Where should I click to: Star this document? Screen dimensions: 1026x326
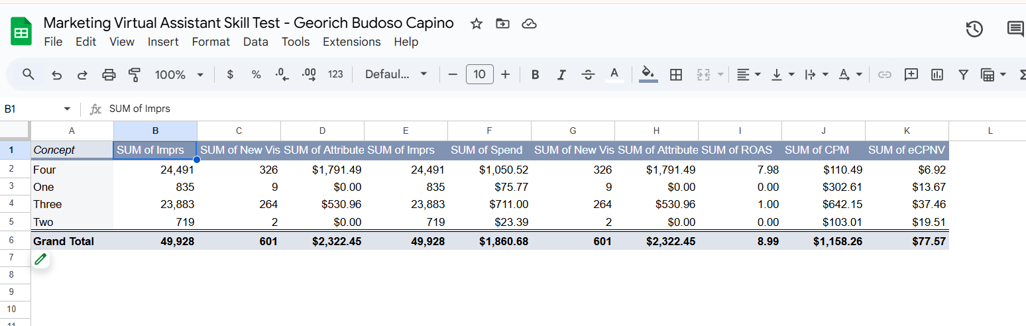coord(476,24)
